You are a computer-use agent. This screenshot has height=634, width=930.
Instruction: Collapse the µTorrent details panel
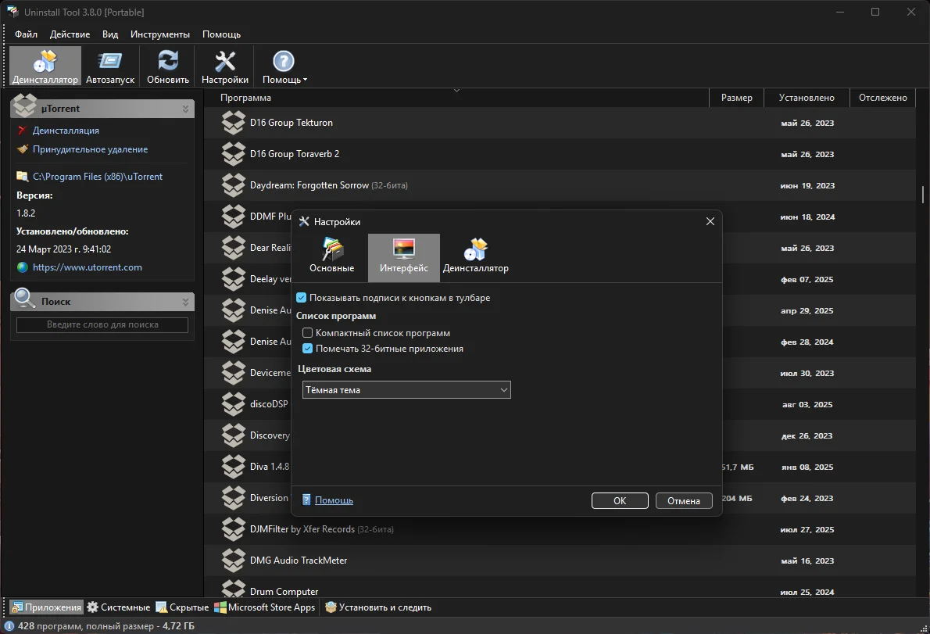186,109
